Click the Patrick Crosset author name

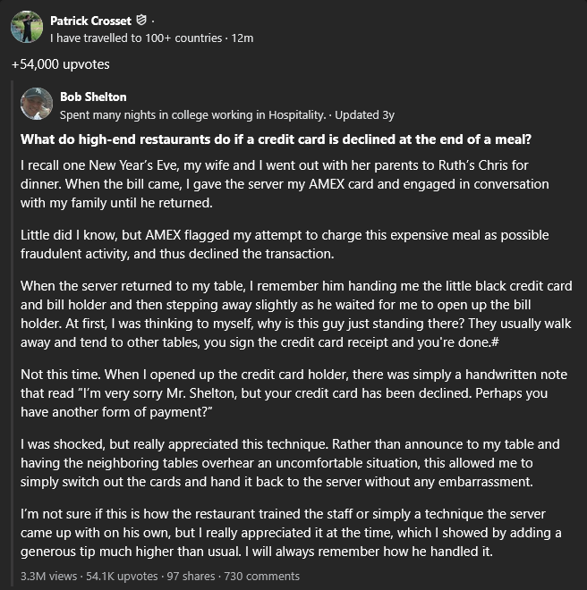pyautogui.click(x=90, y=21)
